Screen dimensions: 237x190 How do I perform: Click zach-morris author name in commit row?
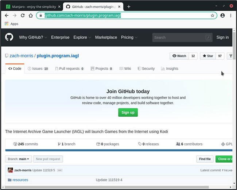click(23, 170)
